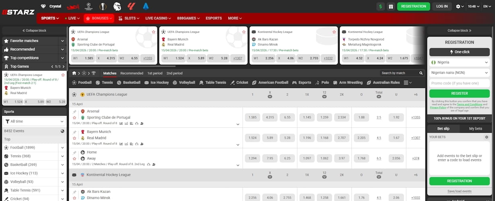Open the ESPORTS menu item
Viewport: 495px width, 201px height.
pyautogui.click(x=214, y=18)
